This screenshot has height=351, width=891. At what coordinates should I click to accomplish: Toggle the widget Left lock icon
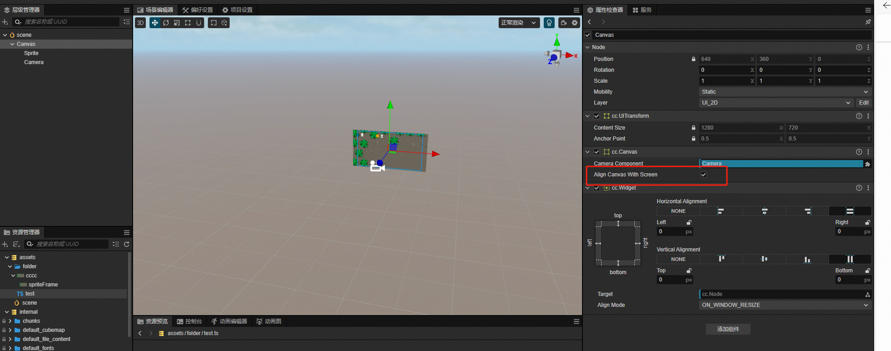click(689, 222)
